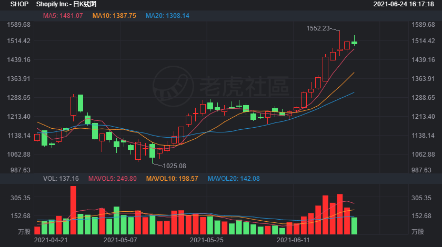The image size is (442, 247).
Task: Click the 1552.23 high price annotation
Action: tap(318, 28)
